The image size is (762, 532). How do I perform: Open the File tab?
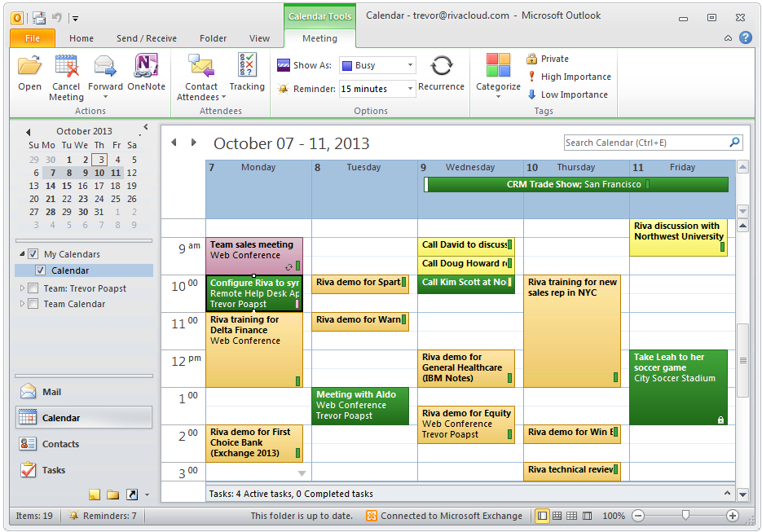(32, 38)
